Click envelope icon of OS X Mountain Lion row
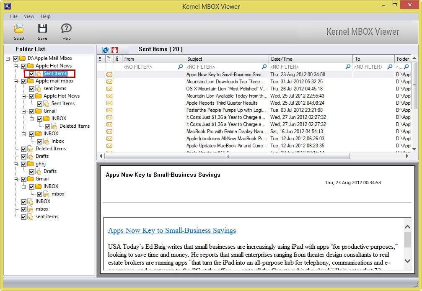The height and width of the screenshot is (291, 422). coord(109,89)
